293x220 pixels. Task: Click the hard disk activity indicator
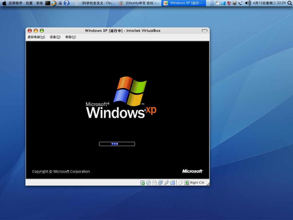point(142,183)
